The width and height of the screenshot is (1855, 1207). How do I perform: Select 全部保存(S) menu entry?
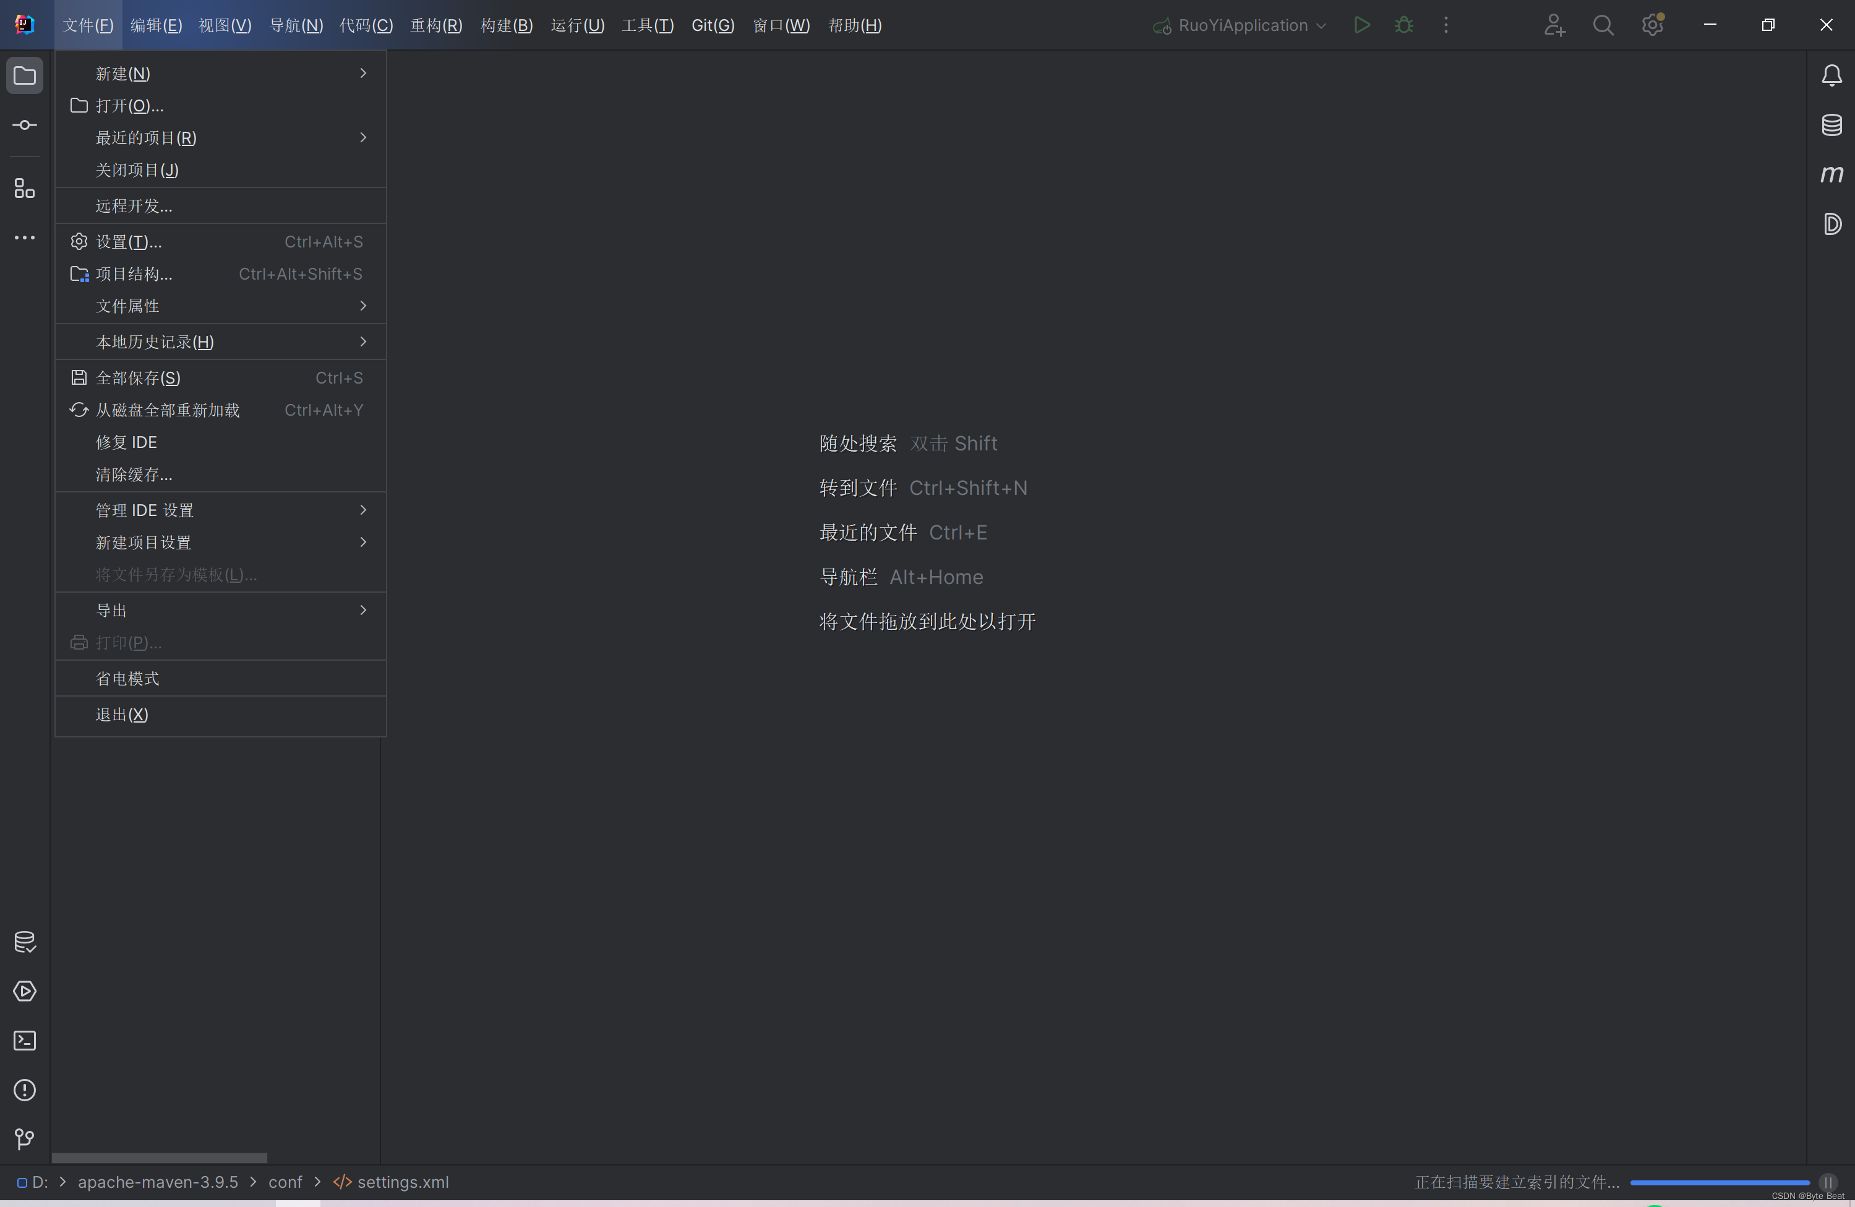point(221,377)
